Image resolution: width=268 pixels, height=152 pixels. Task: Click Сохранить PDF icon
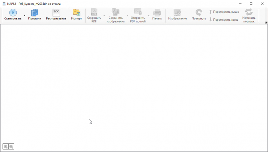(x=94, y=15)
